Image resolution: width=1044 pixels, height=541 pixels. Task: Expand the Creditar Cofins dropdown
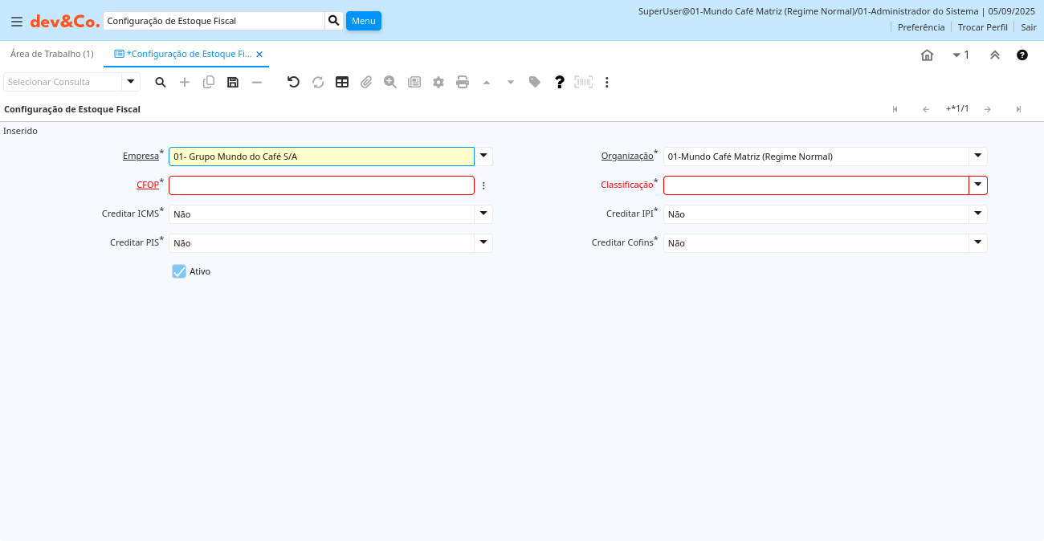point(977,243)
